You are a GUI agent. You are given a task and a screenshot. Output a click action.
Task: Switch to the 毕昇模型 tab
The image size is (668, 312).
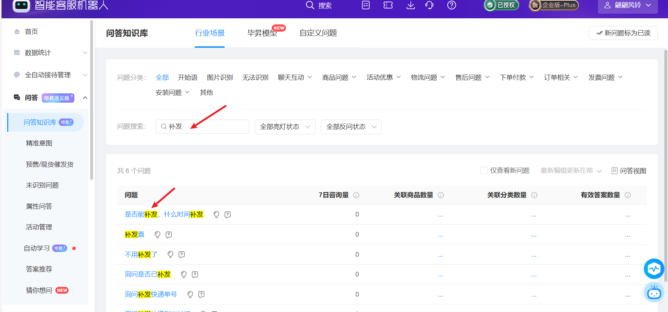coord(262,33)
